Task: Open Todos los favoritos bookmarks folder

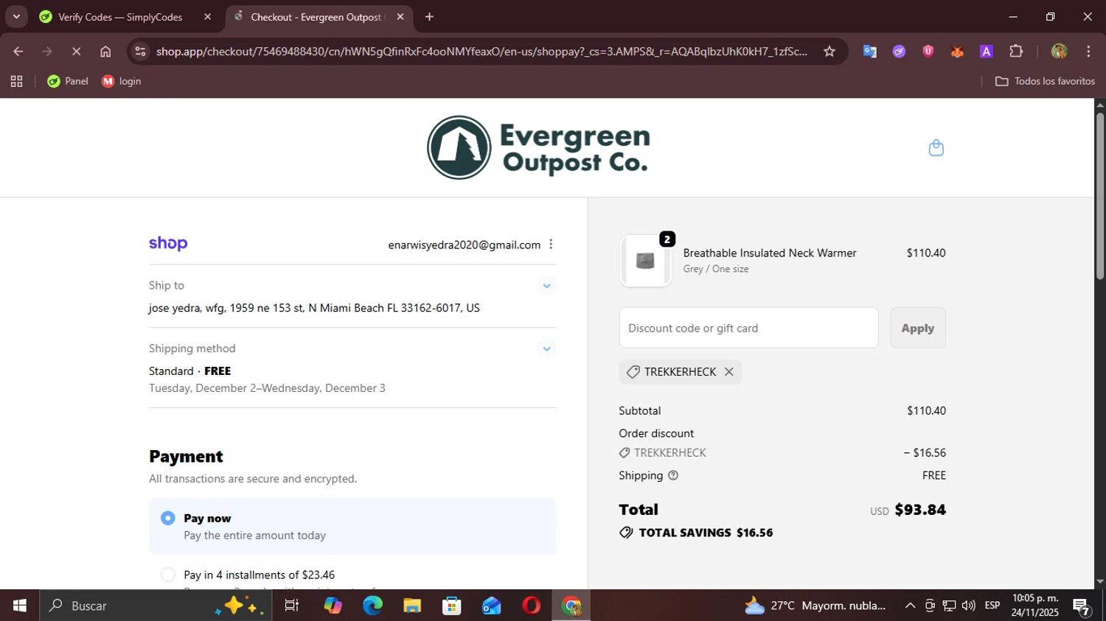Action: [x=1045, y=81]
